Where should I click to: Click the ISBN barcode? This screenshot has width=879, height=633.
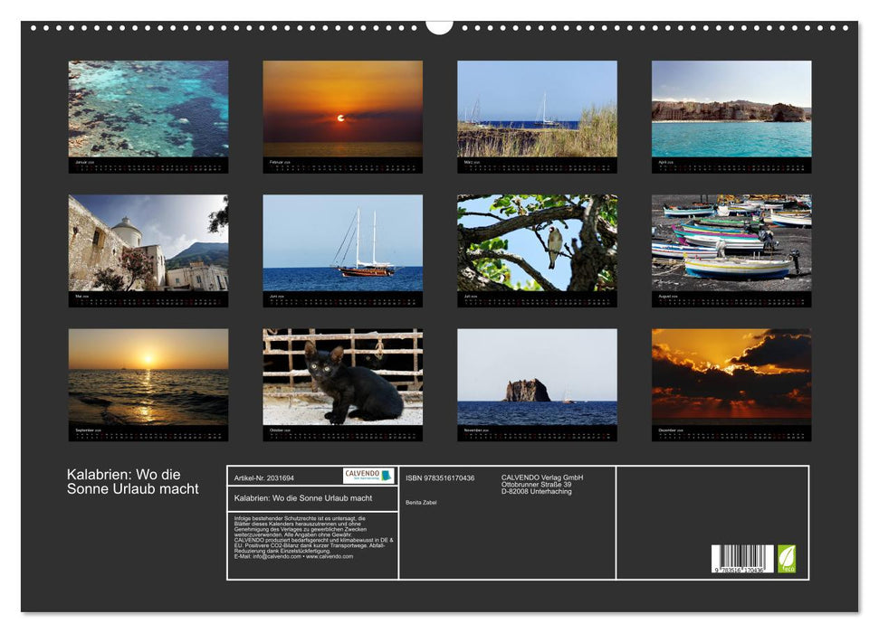click(742, 559)
